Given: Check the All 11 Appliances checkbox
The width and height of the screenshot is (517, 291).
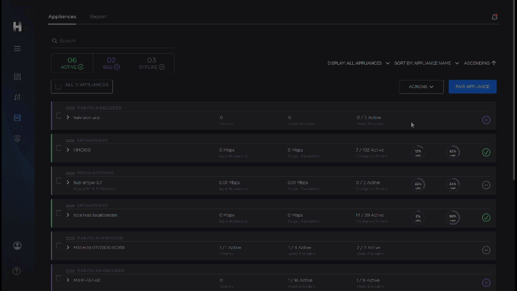Looking at the screenshot, I should 58,86.
